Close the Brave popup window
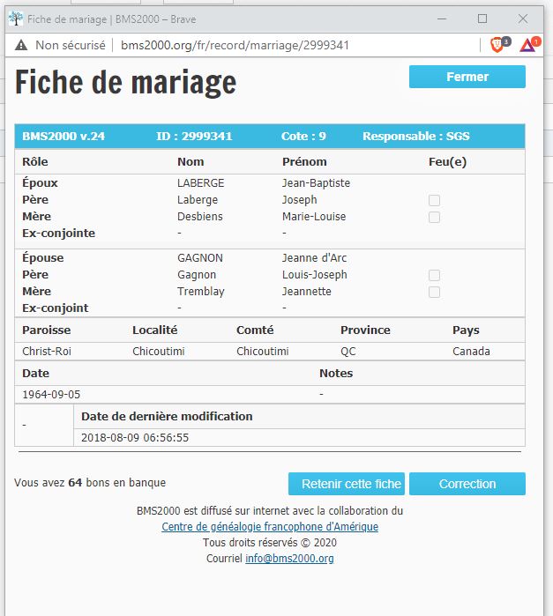553x616 pixels. click(523, 19)
